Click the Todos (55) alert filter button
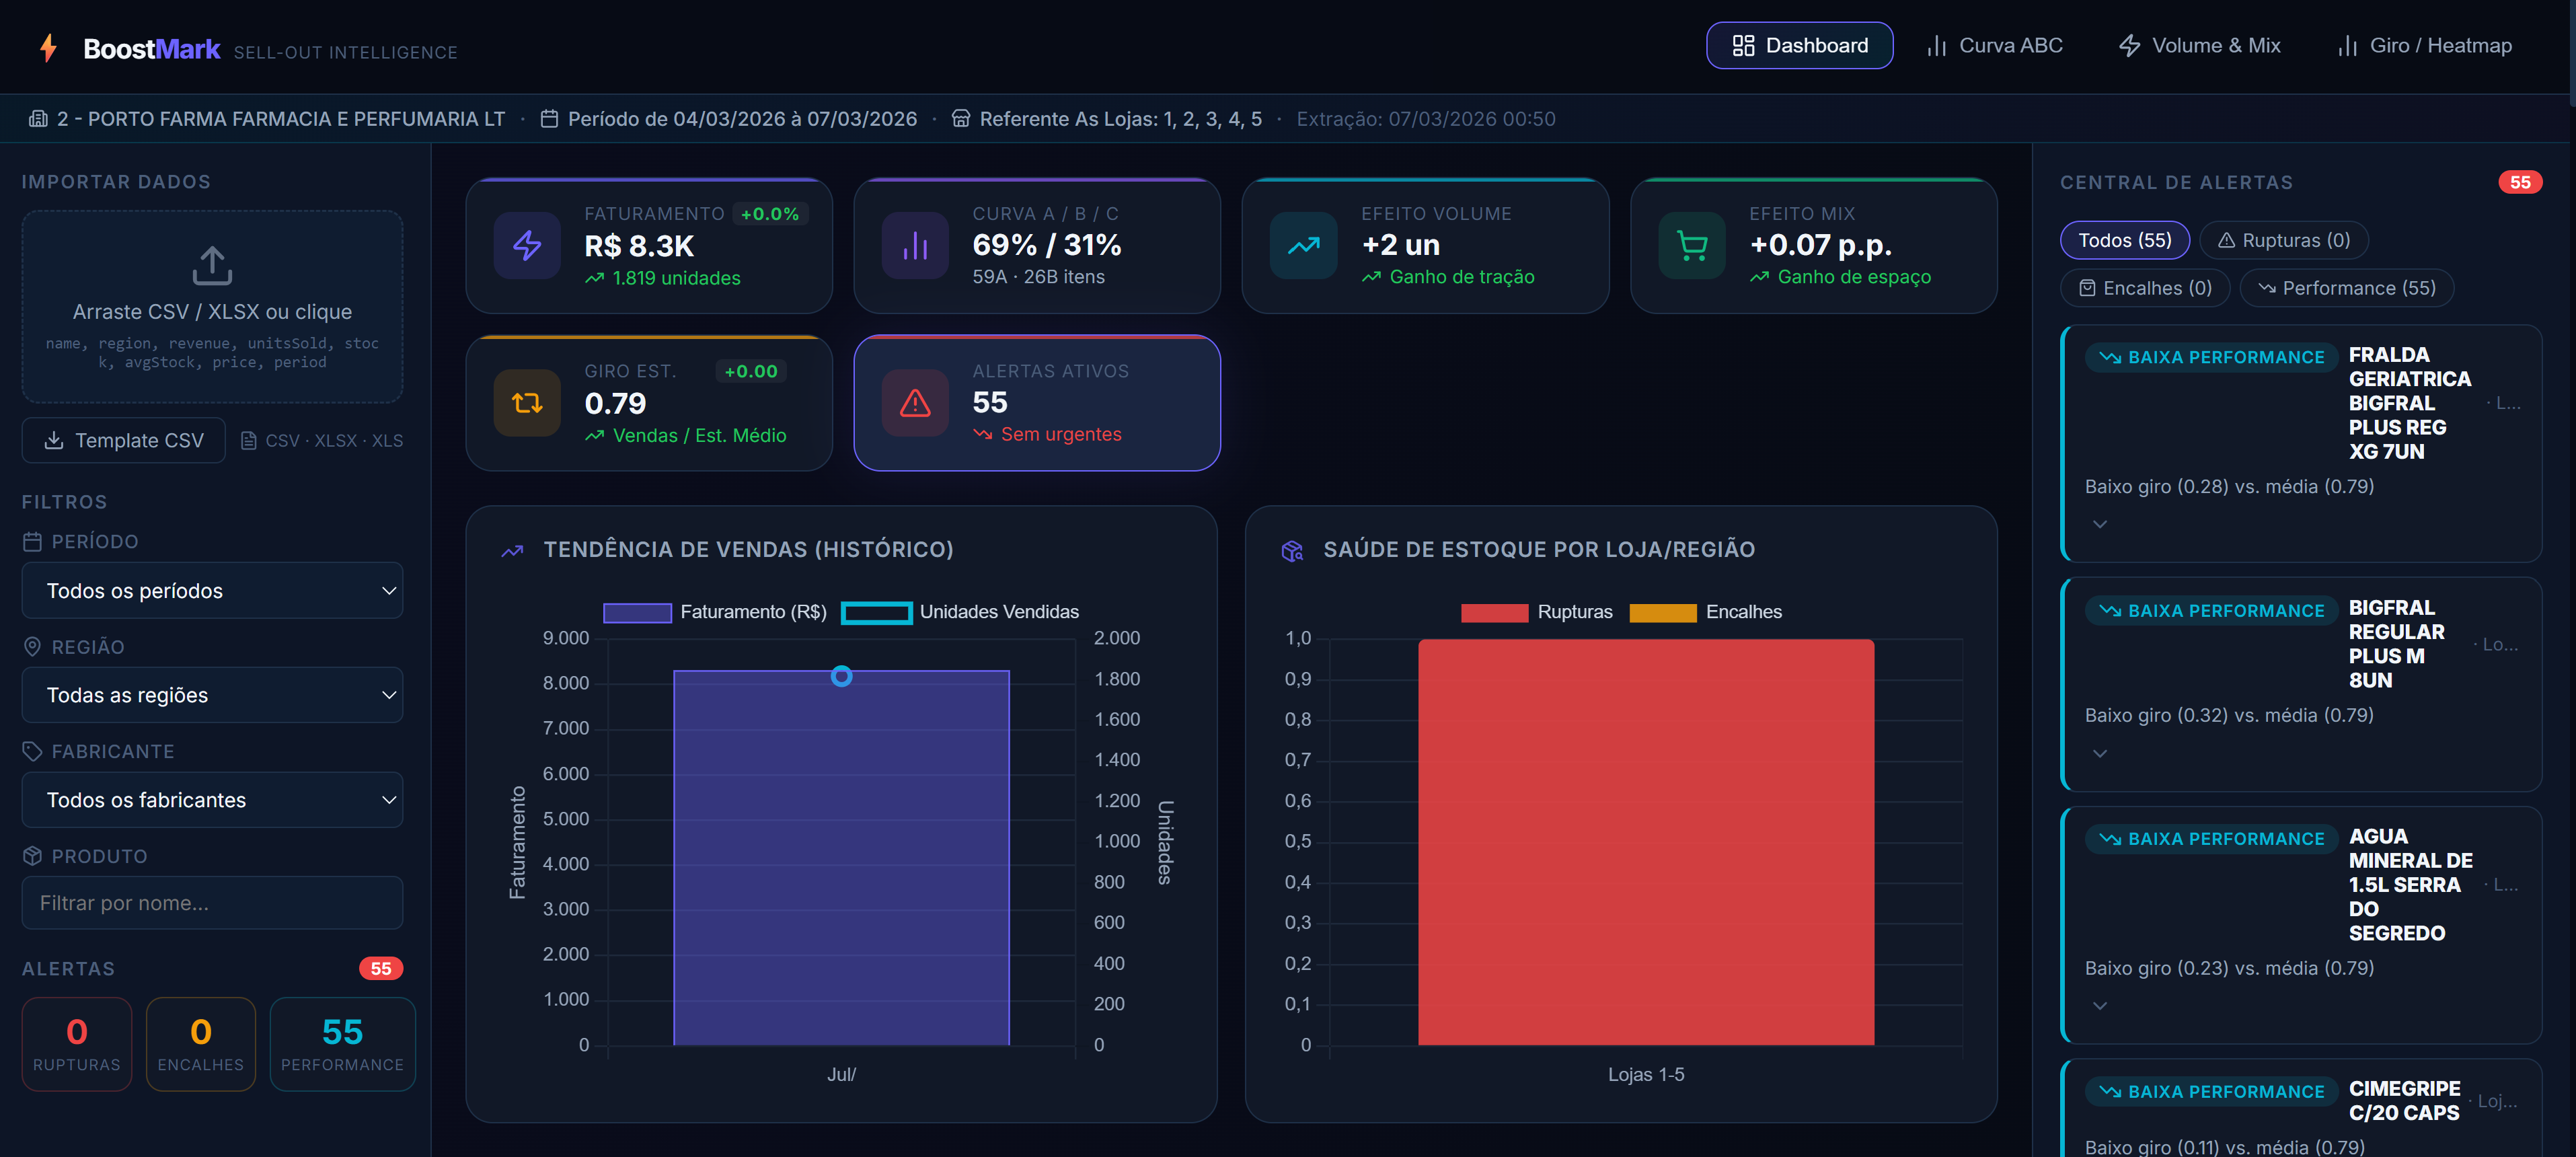 (x=2124, y=240)
